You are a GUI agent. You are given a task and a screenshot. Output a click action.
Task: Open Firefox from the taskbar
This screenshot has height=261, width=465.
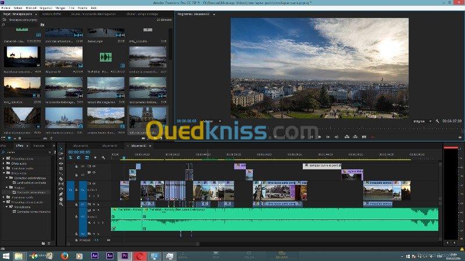(x=65, y=256)
